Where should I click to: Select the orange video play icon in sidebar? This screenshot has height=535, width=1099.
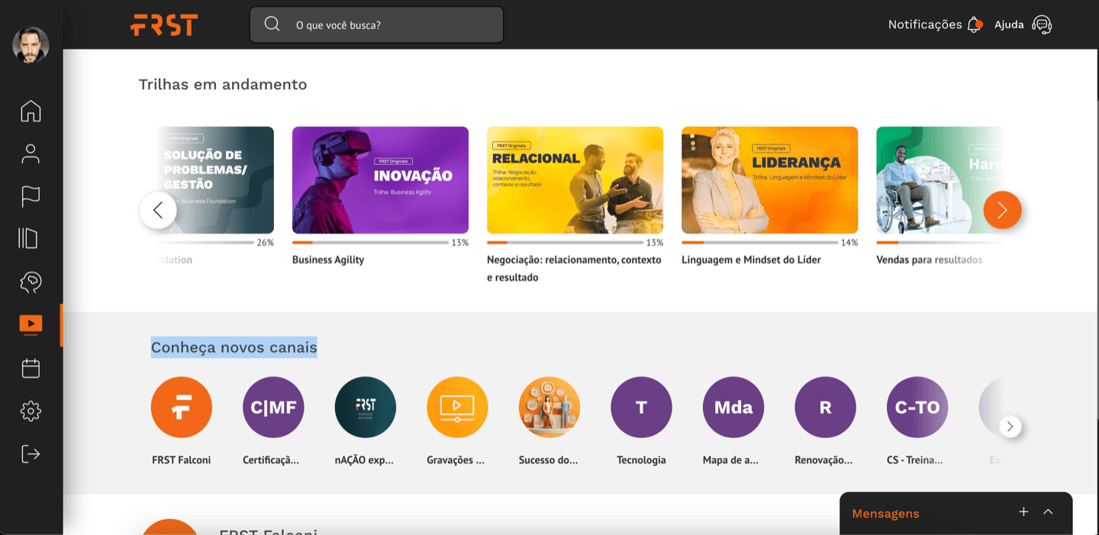click(31, 324)
